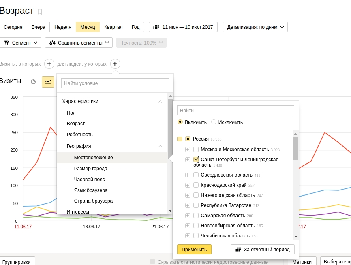The width and height of the screenshot is (351, 265).
Task: Click the funnel icon on Сегмент button
Action: point(6,43)
